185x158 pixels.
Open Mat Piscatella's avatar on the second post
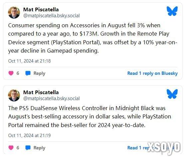(14, 95)
